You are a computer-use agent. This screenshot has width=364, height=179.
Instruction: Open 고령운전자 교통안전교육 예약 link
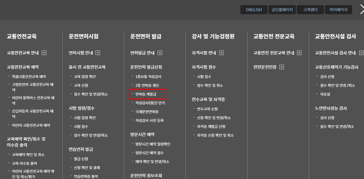pyautogui.click(x=33, y=87)
